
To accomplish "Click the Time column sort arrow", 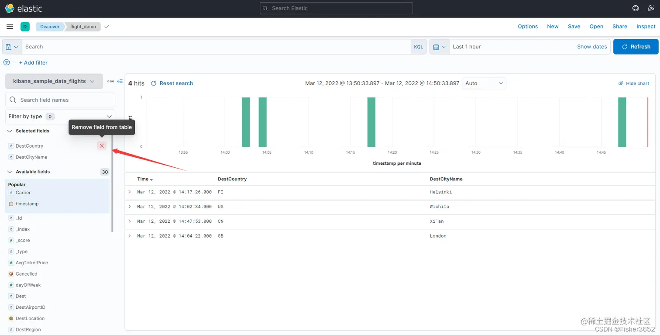I will pyautogui.click(x=151, y=180).
